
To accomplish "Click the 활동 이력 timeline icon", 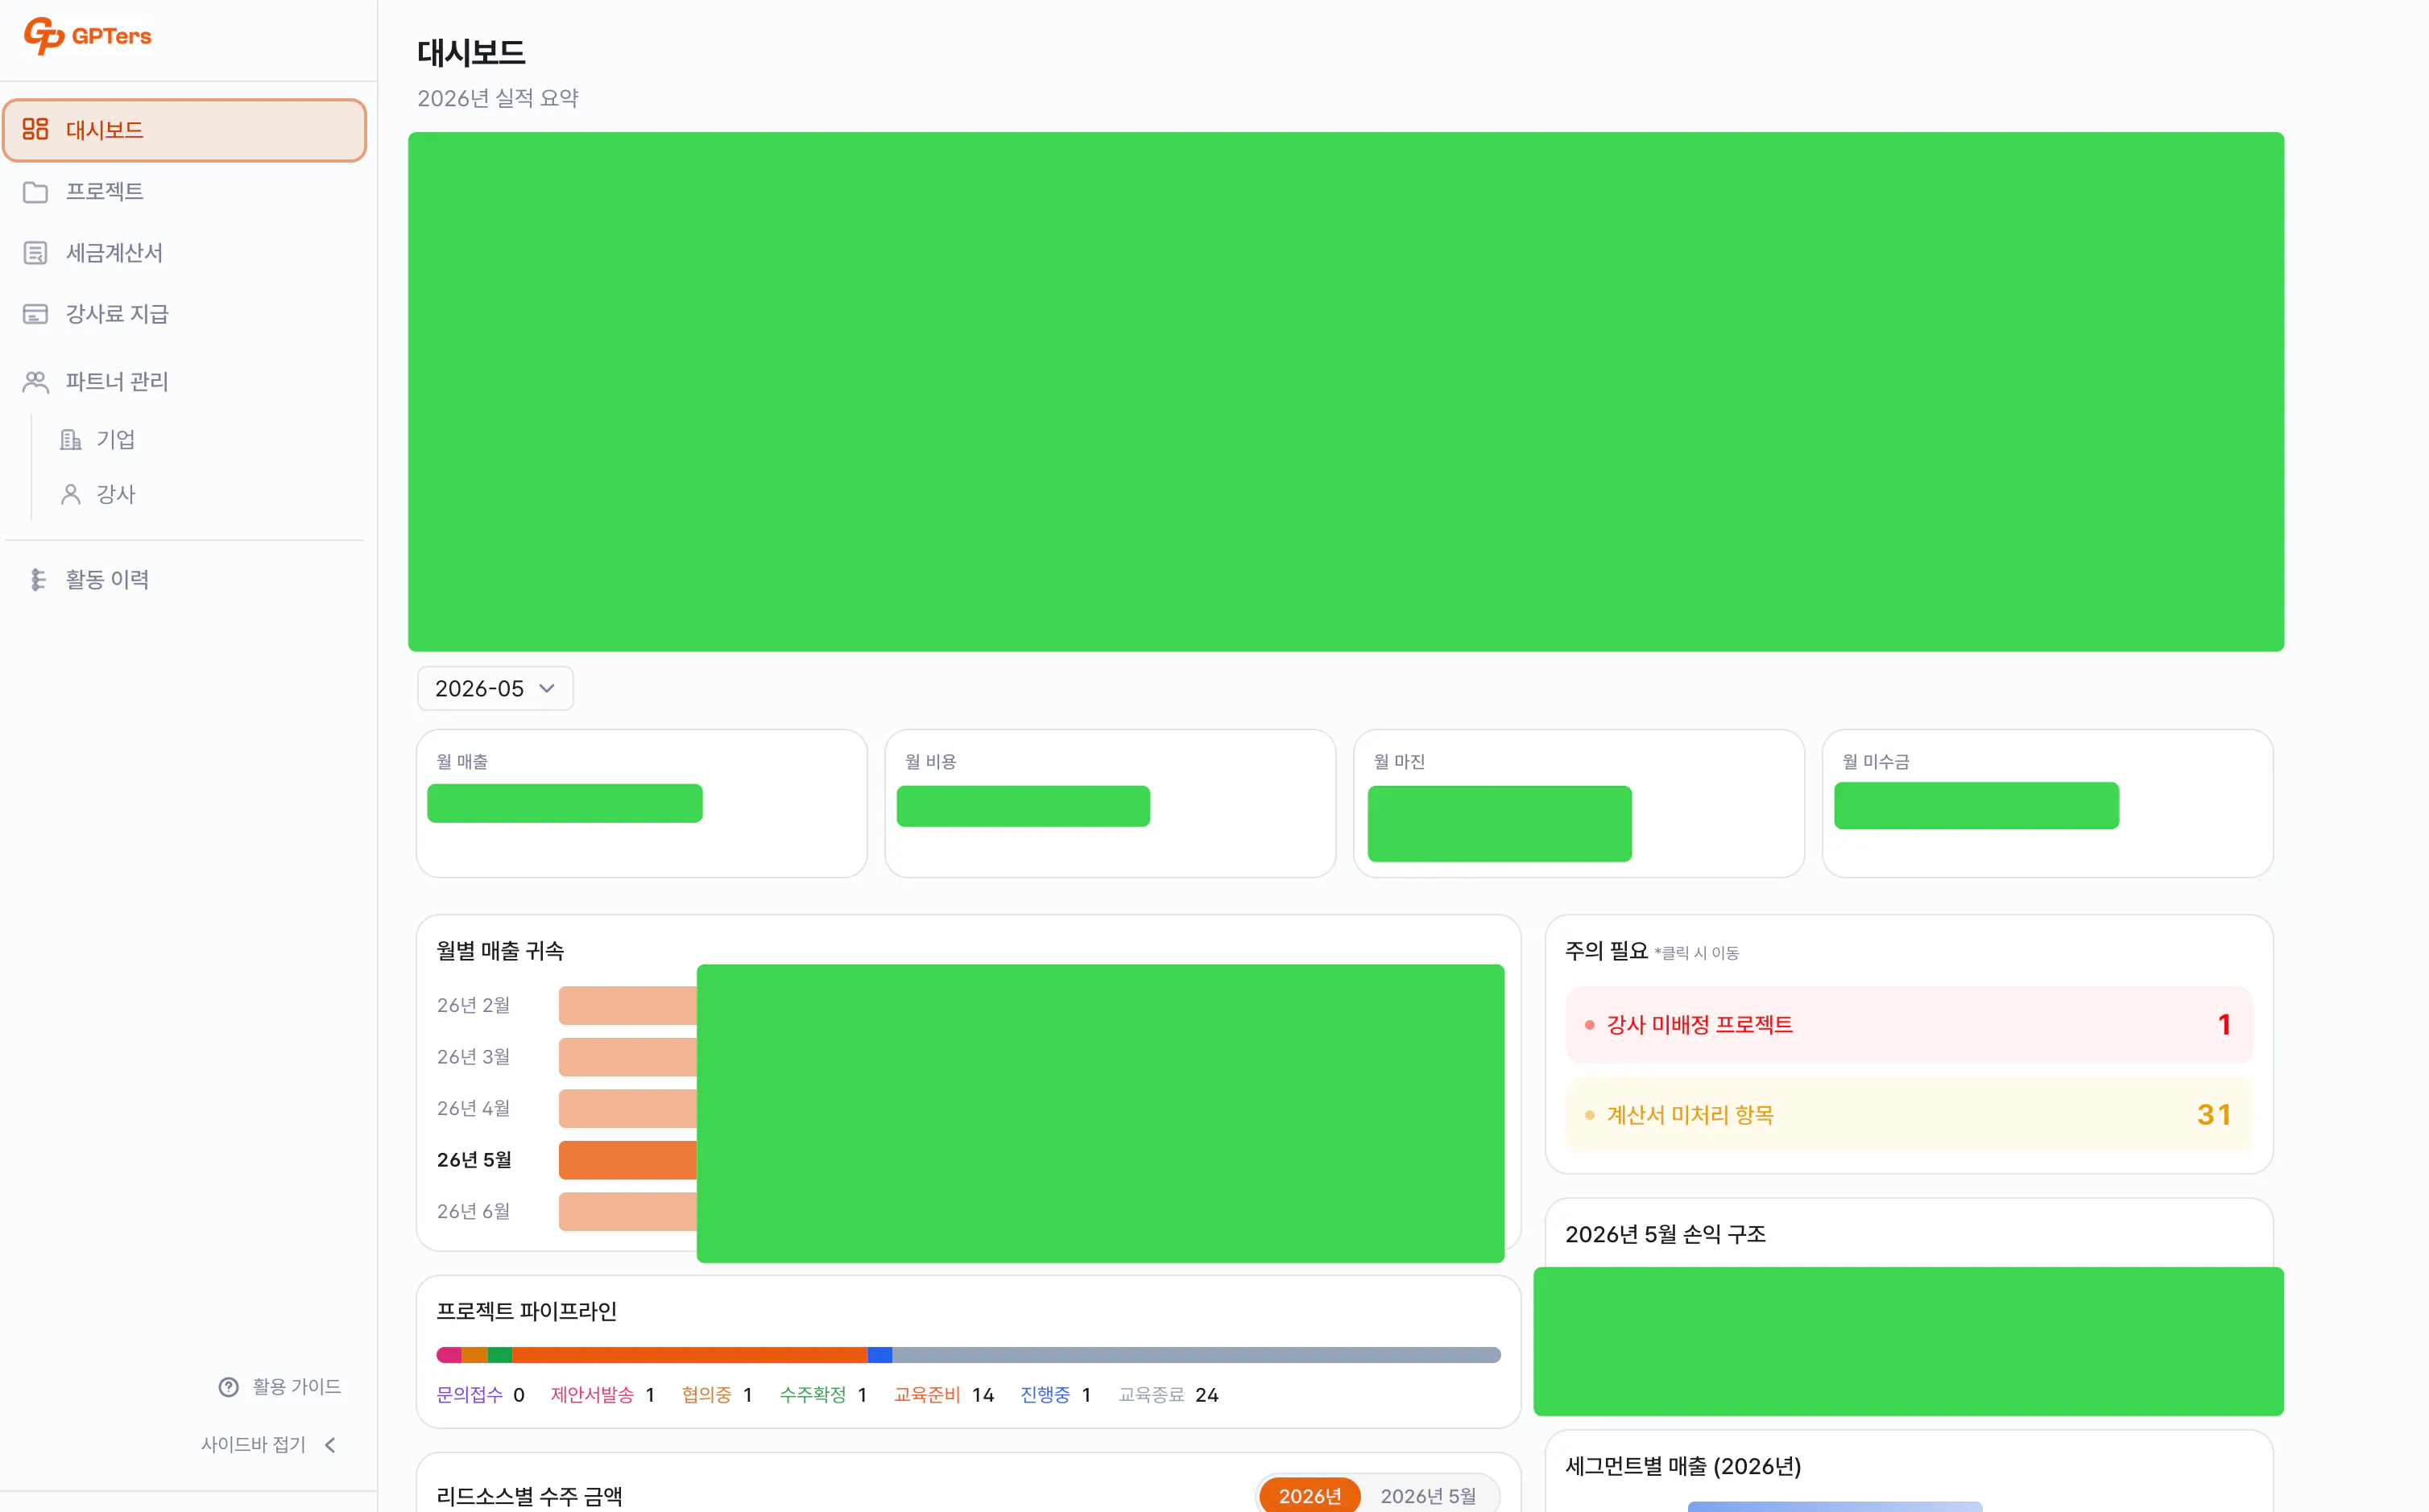I will [38, 579].
